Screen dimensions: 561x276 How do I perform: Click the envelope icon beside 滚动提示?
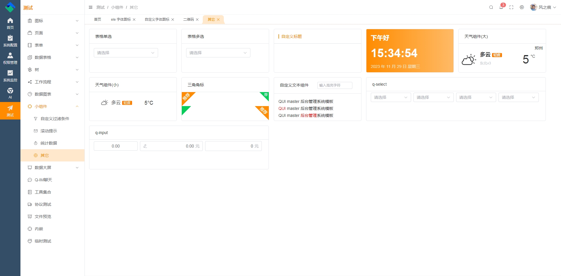pyautogui.click(x=36, y=131)
